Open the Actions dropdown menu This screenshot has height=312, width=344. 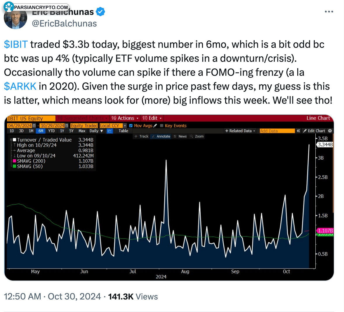pos(125,118)
